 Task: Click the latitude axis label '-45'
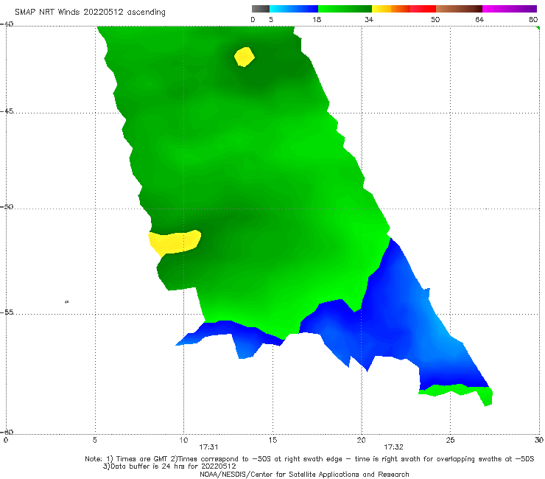(7, 111)
